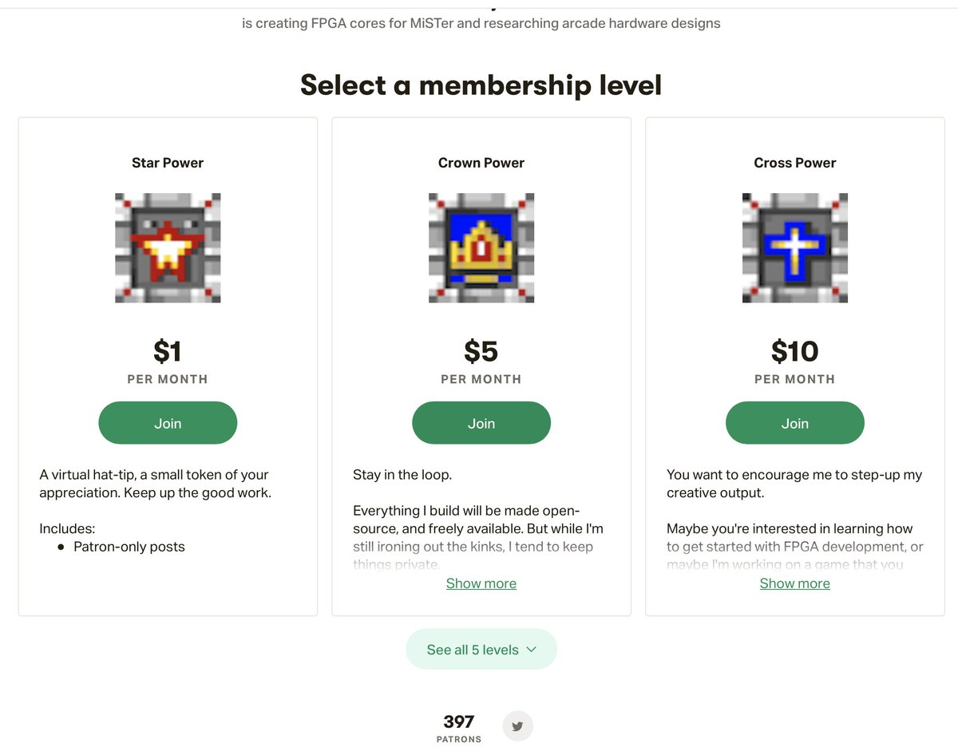Expand Crown Power description with Show more
This screenshot has height=747, width=958.
(481, 583)
